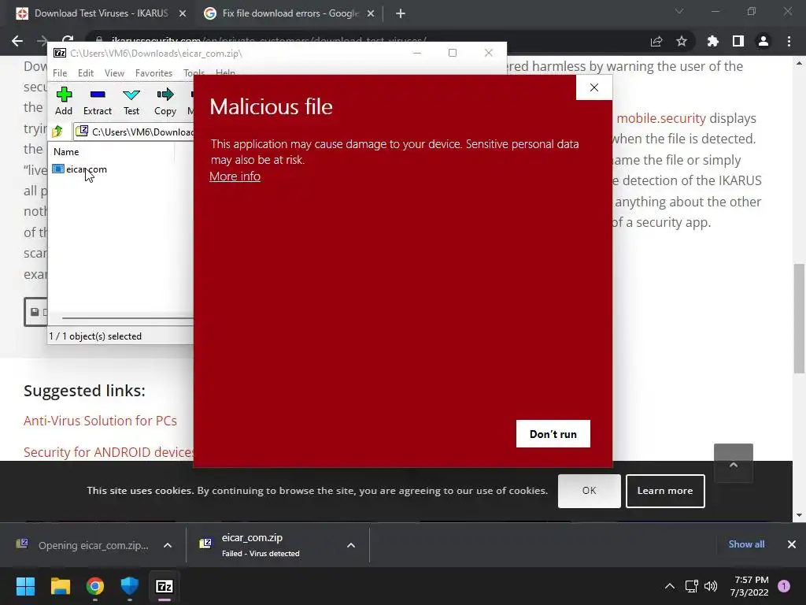Click scroll down arrow on page scrollbar
Image resolution: width=806 pixels, height=605 pixels.
[x=799, y=515]
